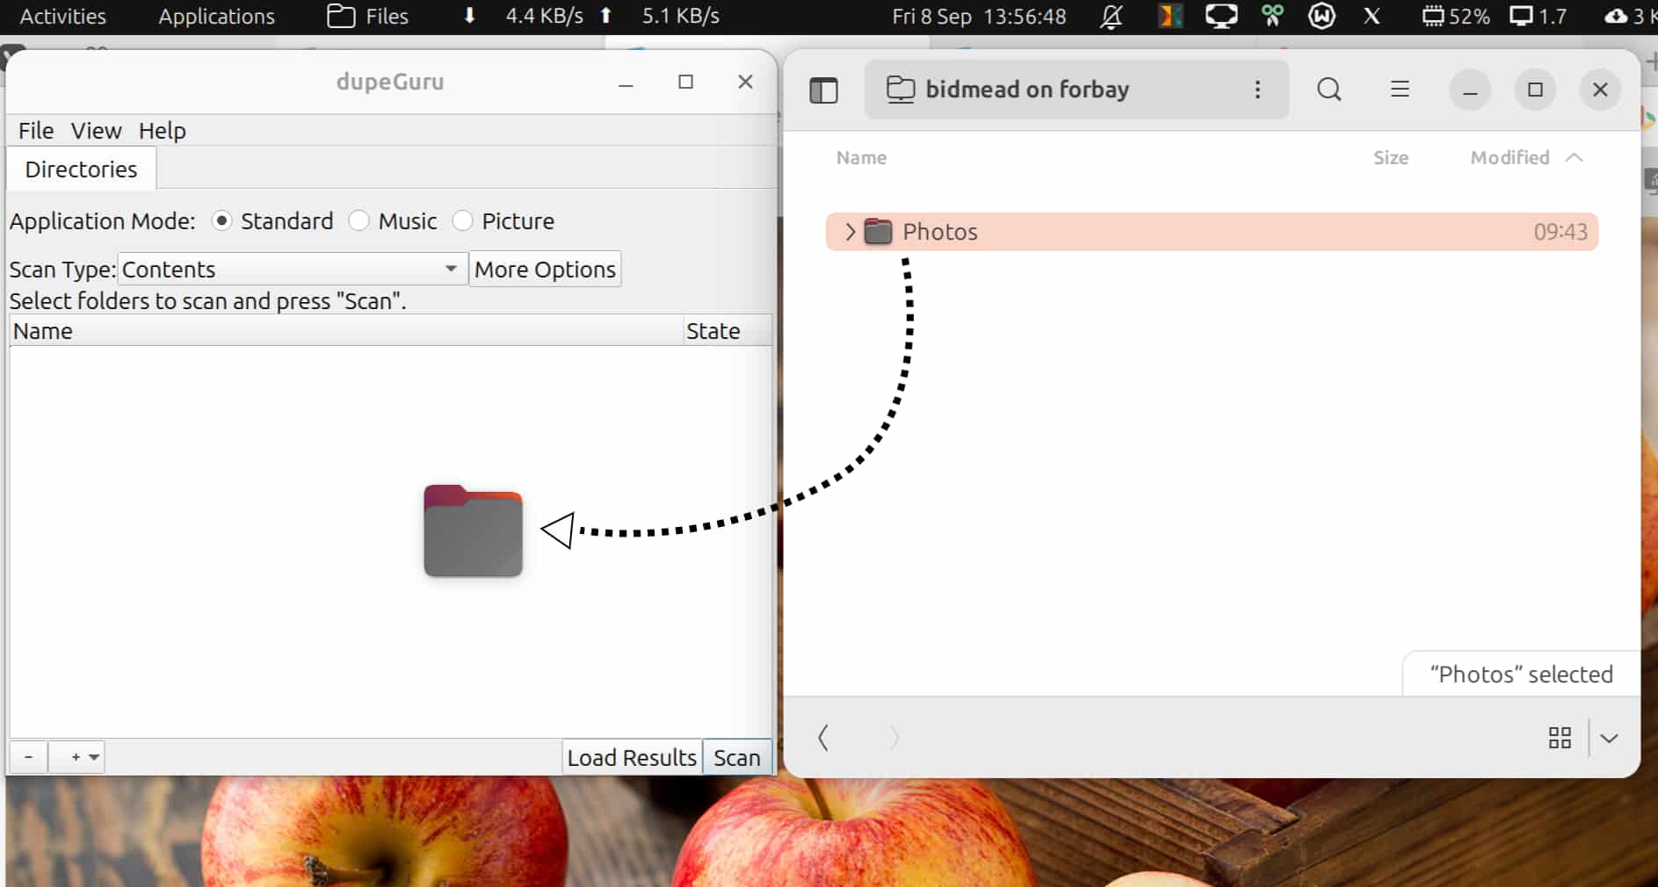Open the Applications menu in top bar
The width and height of the screenshot is (1658, 887).
pos(216,17)
